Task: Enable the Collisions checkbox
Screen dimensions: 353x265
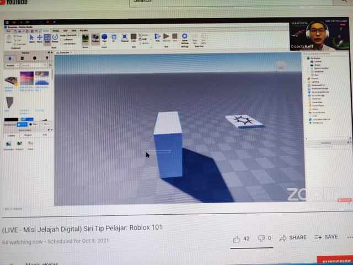Action: pos(62,39)
